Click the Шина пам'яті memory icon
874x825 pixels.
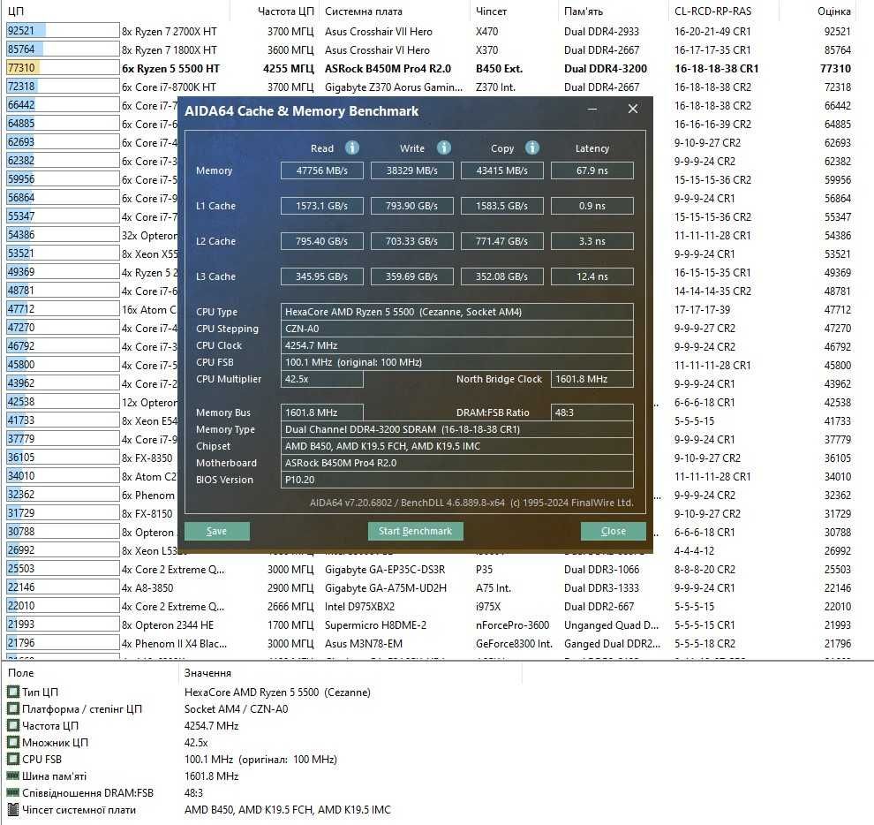[13, 776]
